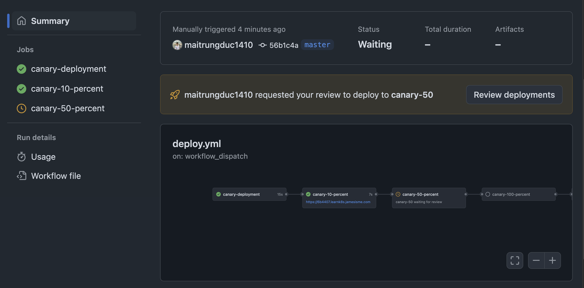Open the Usage run details
Screen dimensions: 584x288
[43, 157]
